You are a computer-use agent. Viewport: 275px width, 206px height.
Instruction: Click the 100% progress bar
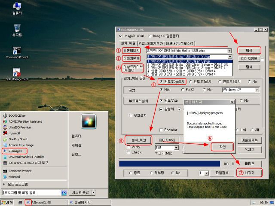[x=169, y=164]
